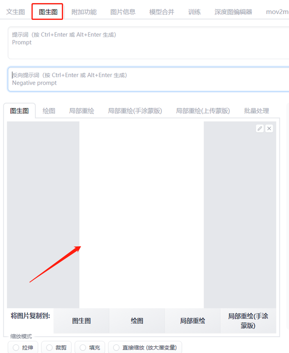Image resolution: width=289 pixels, height=353 pixels.
Task: Open the 深度图编辑器 tab
Action: tap(233, 12)
